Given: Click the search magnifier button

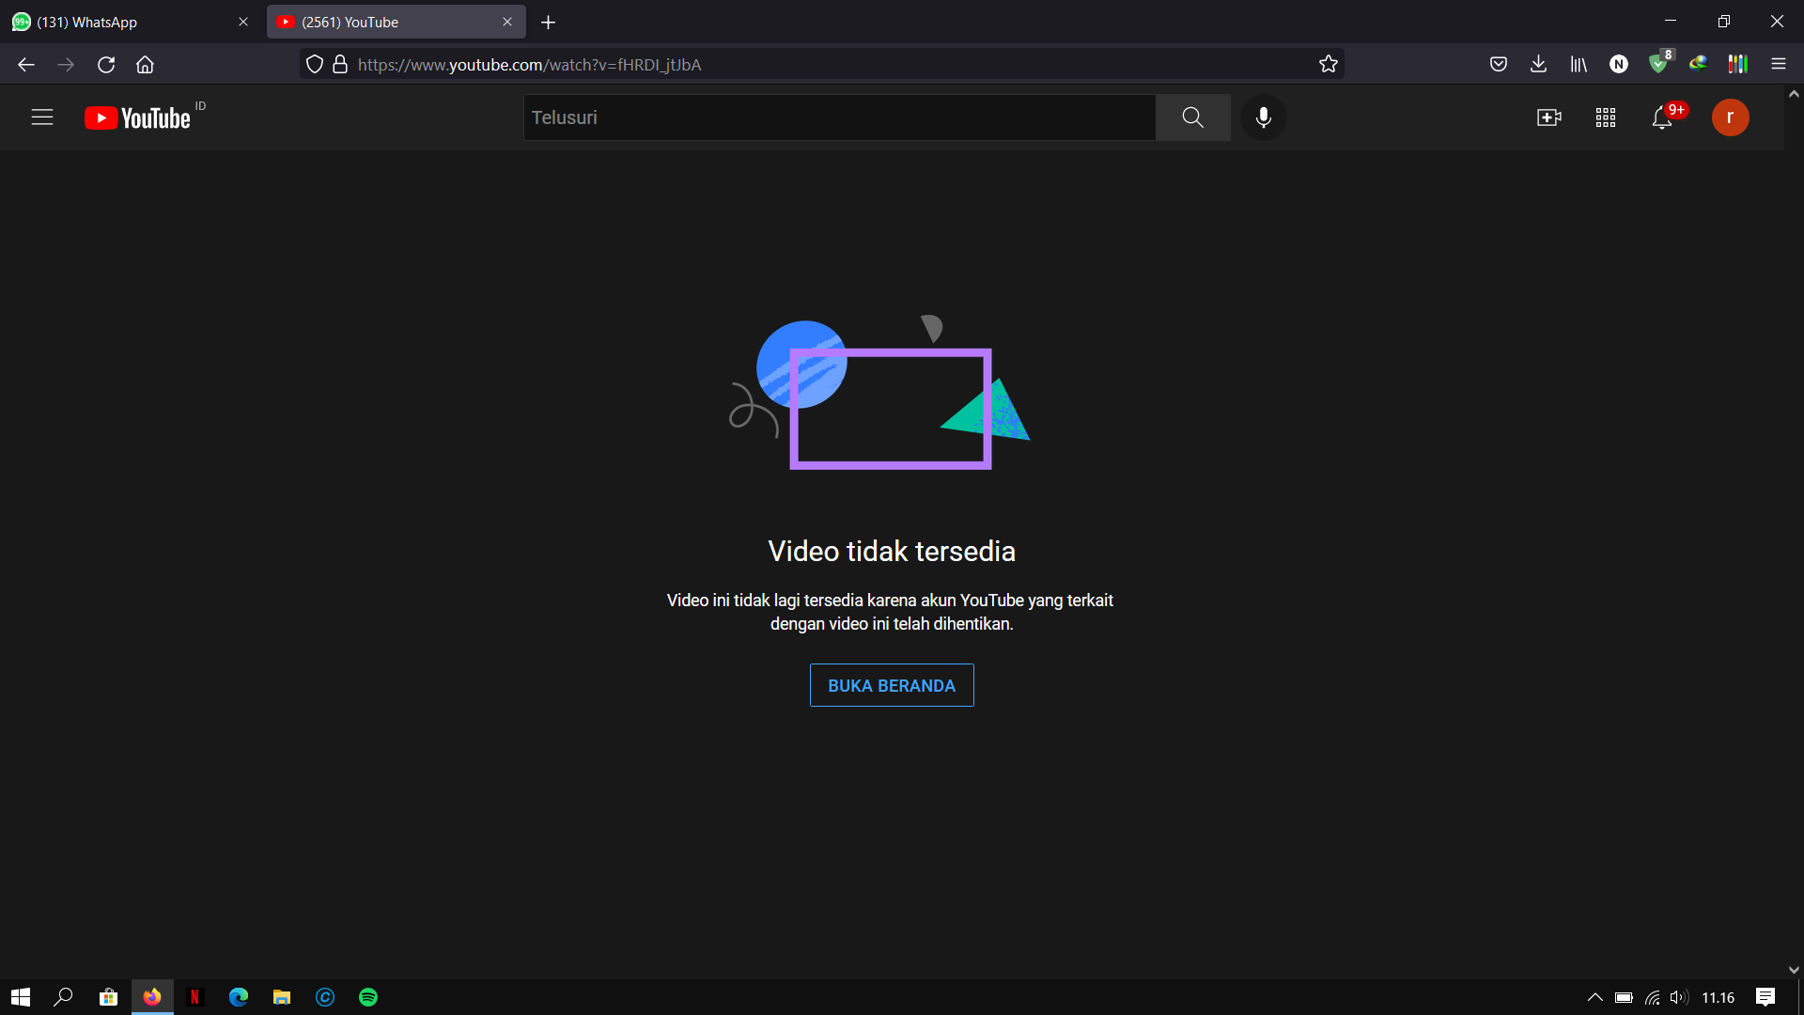Looking at the screenshot, I should pyautogui.click(x=1192, y=117).
